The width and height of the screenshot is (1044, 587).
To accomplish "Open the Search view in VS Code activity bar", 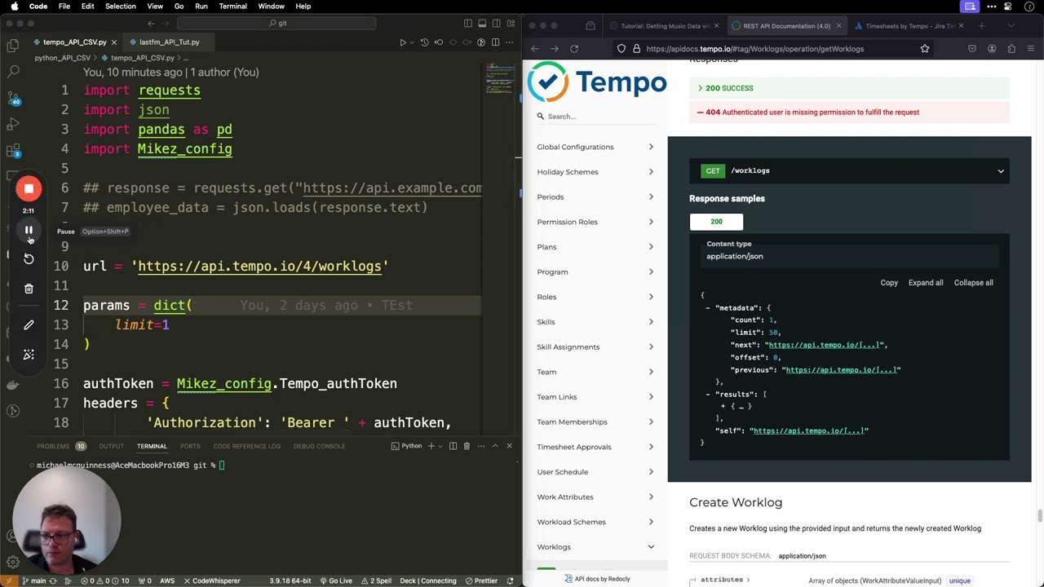I will [x=13, y=72].
